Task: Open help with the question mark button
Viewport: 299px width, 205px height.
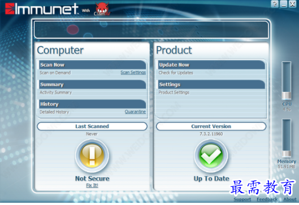Action: [274, 4]
